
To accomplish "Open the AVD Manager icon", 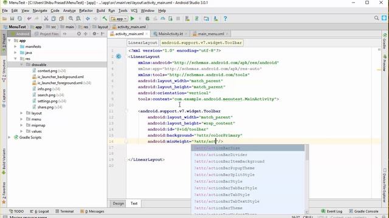I will pyautogui.click(x=187, y=19).
